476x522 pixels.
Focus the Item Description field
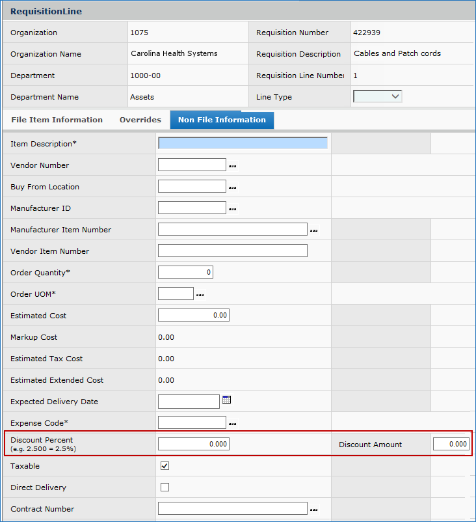pos(243,143)
